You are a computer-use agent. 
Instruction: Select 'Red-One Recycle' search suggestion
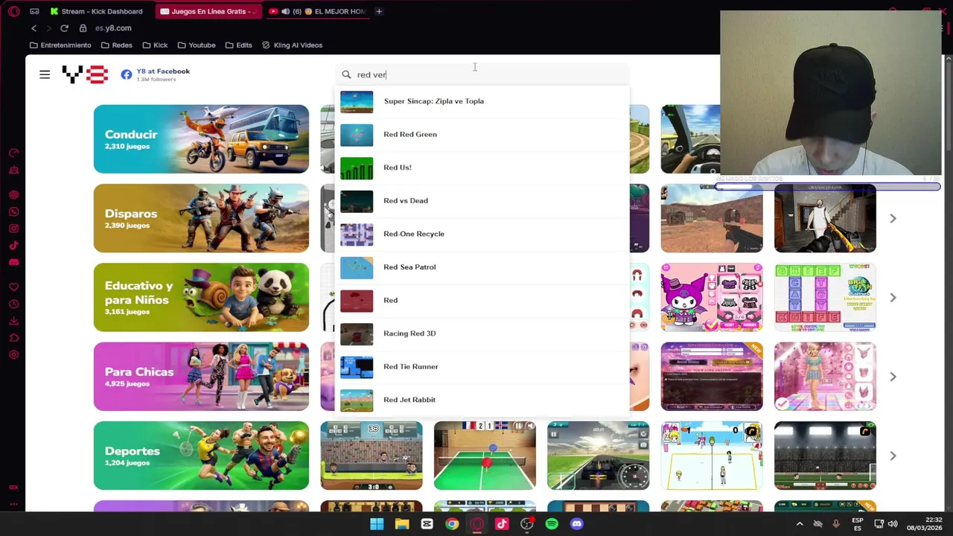[482, 234]
